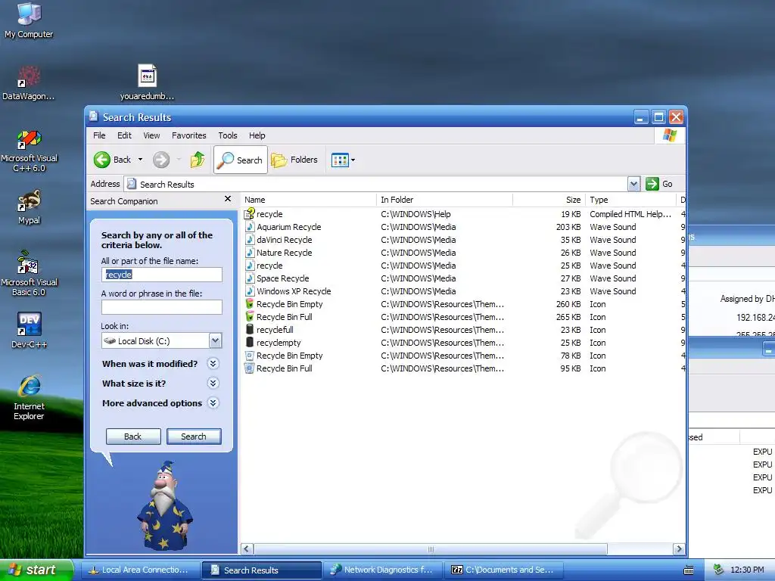This screenshot has width=775, height=581.
Task: Click the tray icon beside the clock
Action: click(x=718, y=570)
